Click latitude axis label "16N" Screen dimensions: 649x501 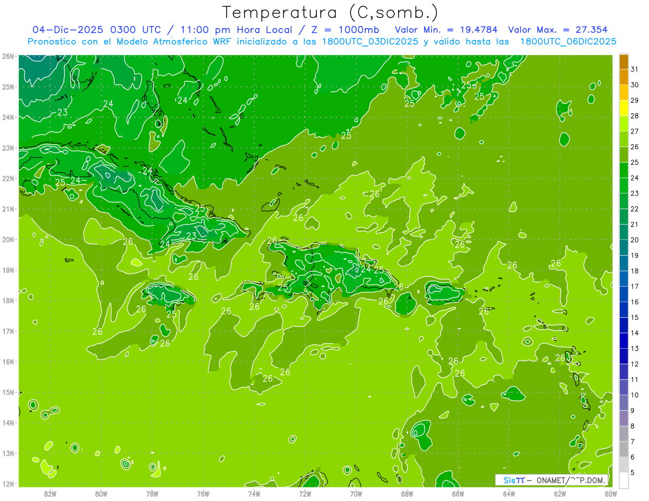pyautogui.click(x=8, y=362)
